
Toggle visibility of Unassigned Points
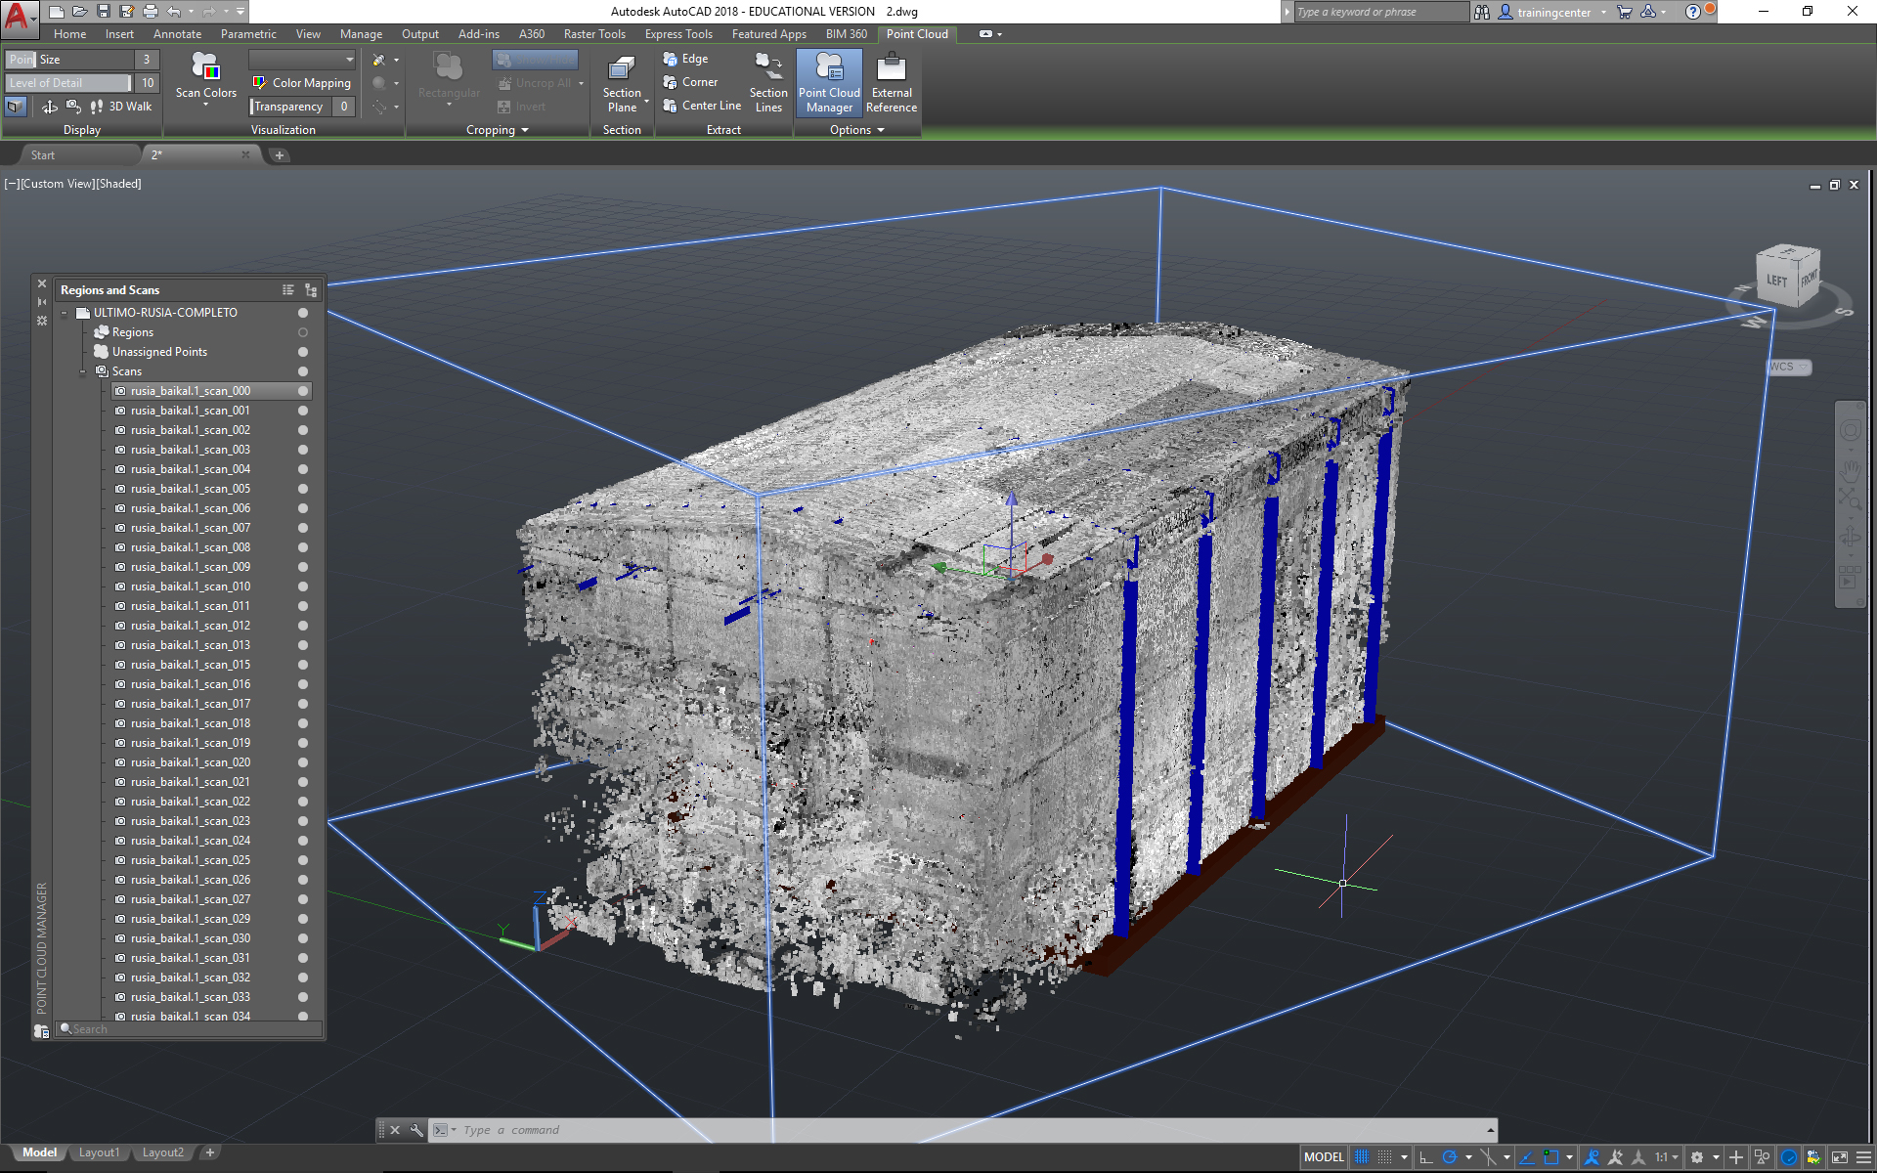point(303,352)
